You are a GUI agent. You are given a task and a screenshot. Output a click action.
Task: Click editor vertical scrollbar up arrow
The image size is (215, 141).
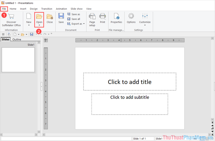point(213,38)
